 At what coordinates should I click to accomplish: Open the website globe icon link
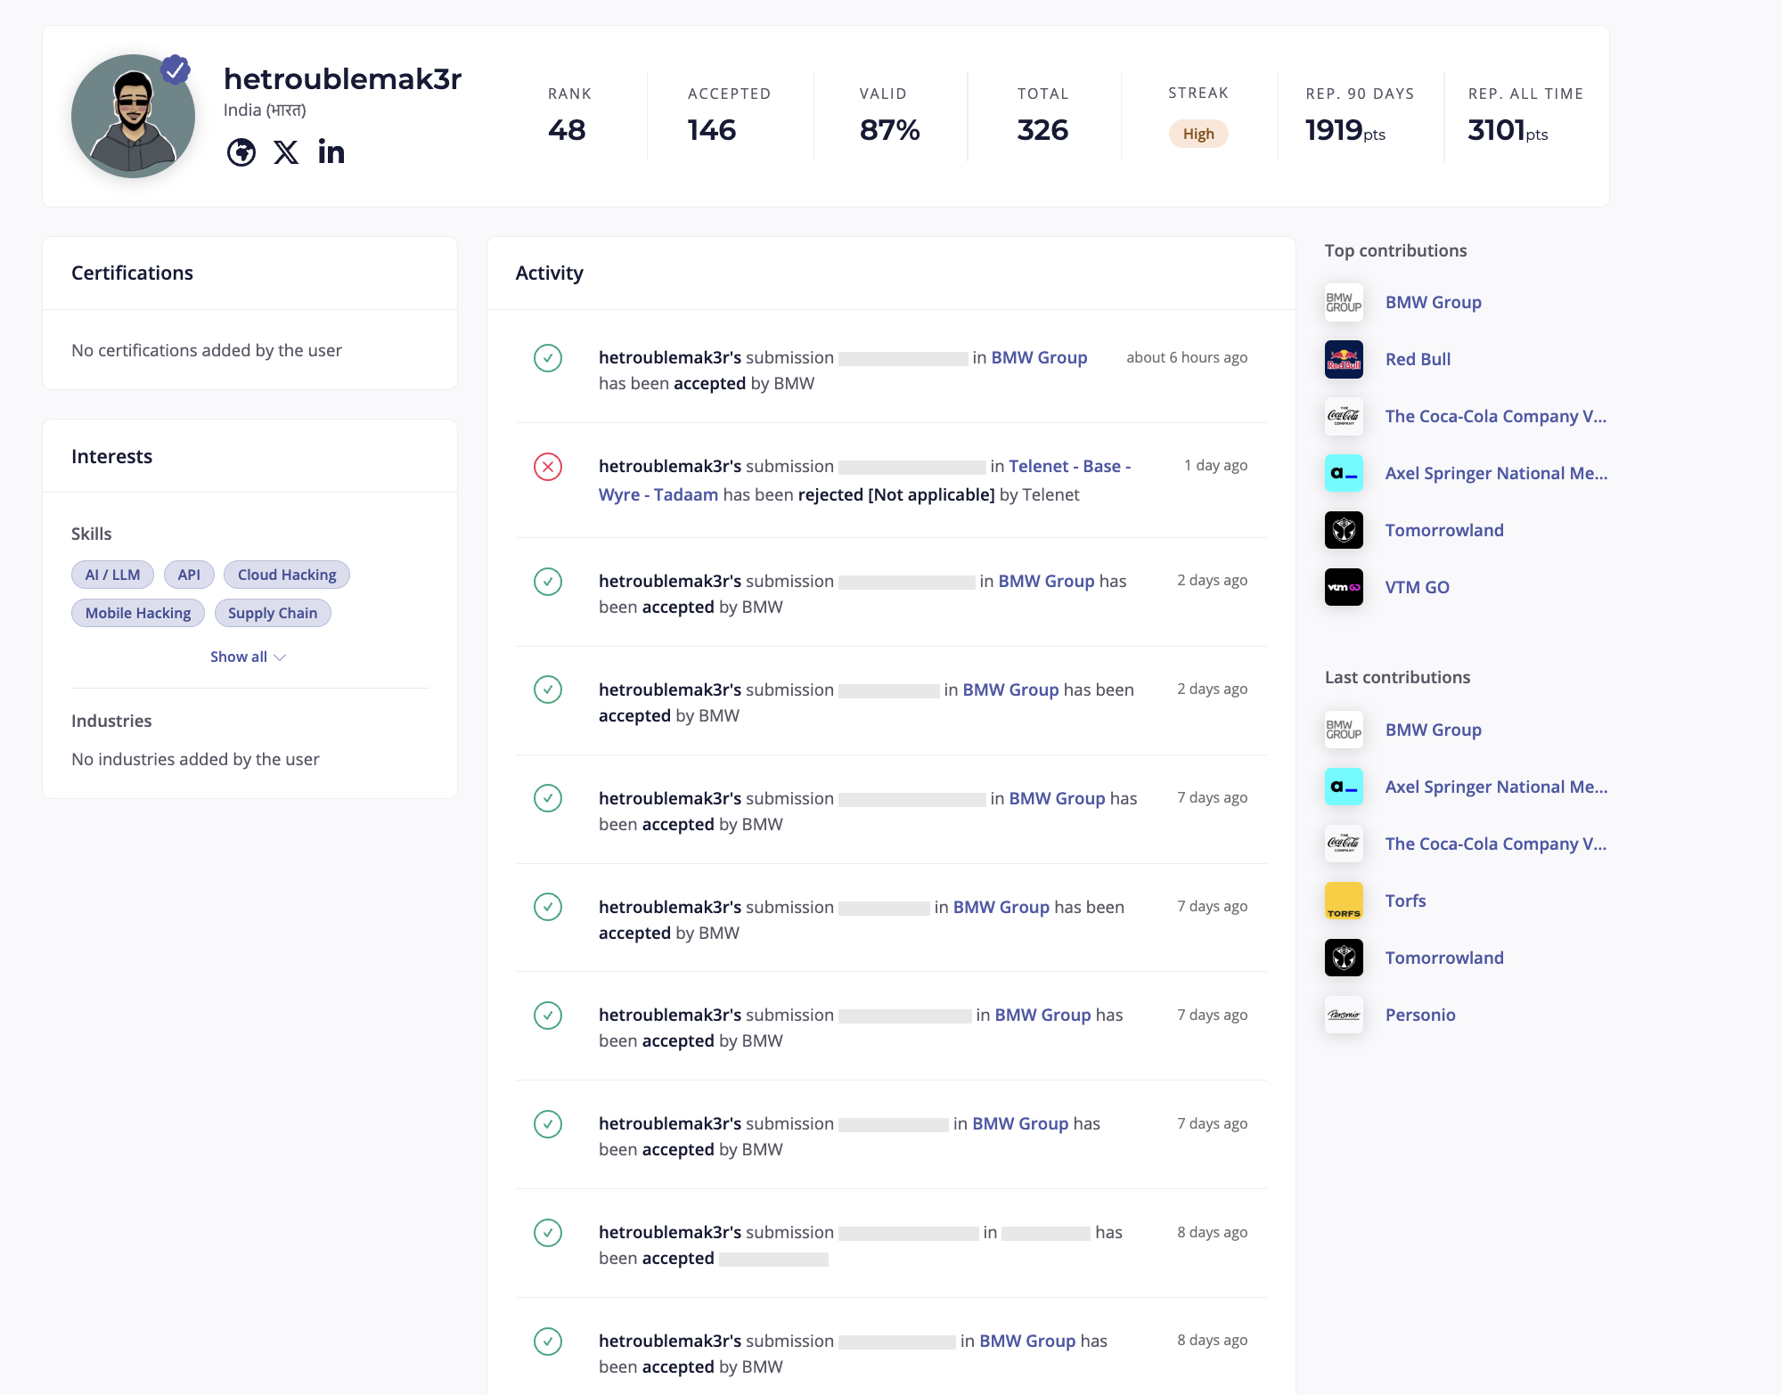click(x=241, y=152)
